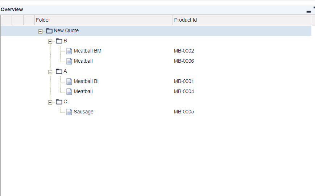Select the Sausage item label
This screenshot has width=315, height=196.
tap(83, 112)
